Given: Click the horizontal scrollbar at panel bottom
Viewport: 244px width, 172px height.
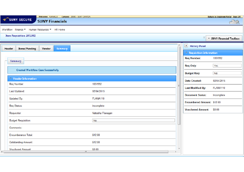Looking at the screenshot, I should [86, 152].
